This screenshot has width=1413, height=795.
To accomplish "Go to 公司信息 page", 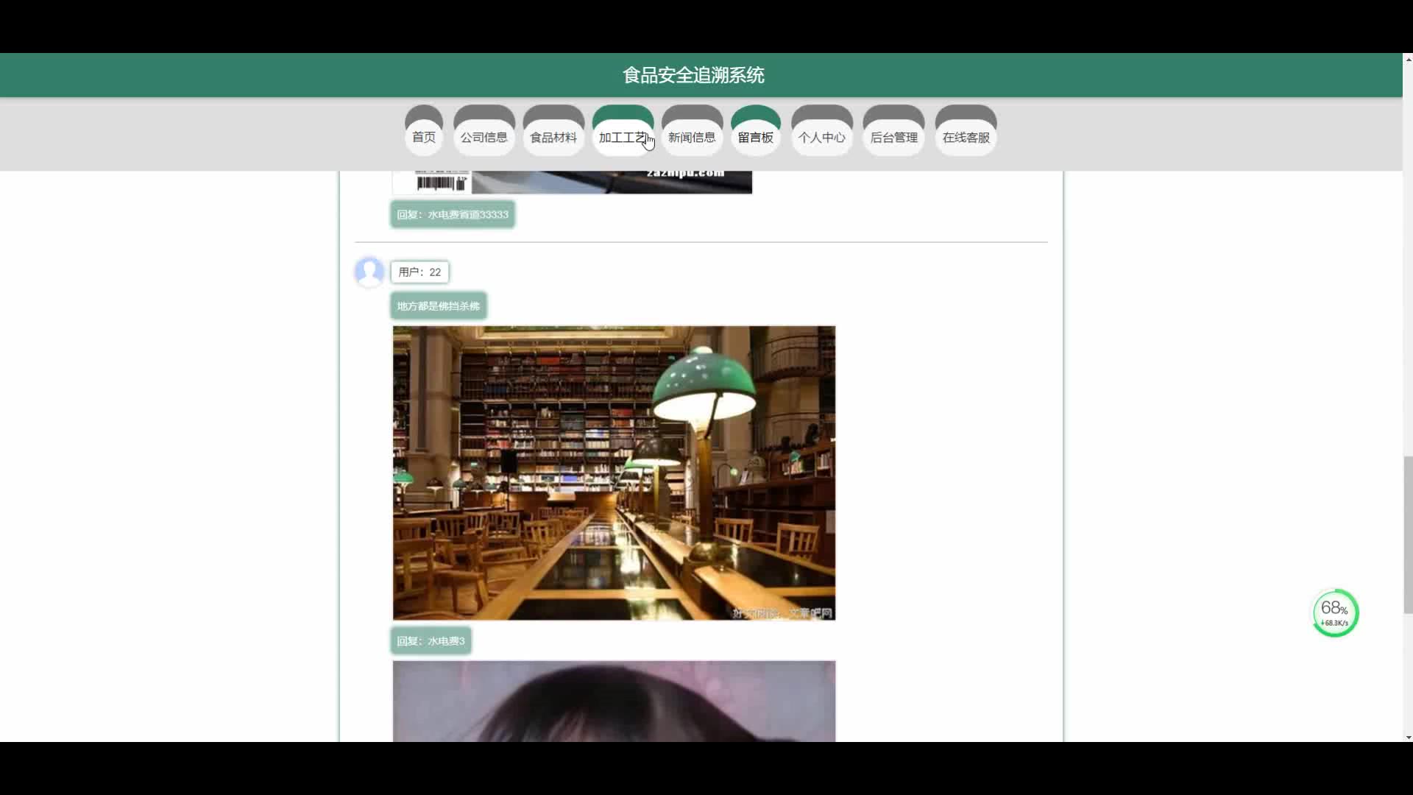I will tap(484, 137).
